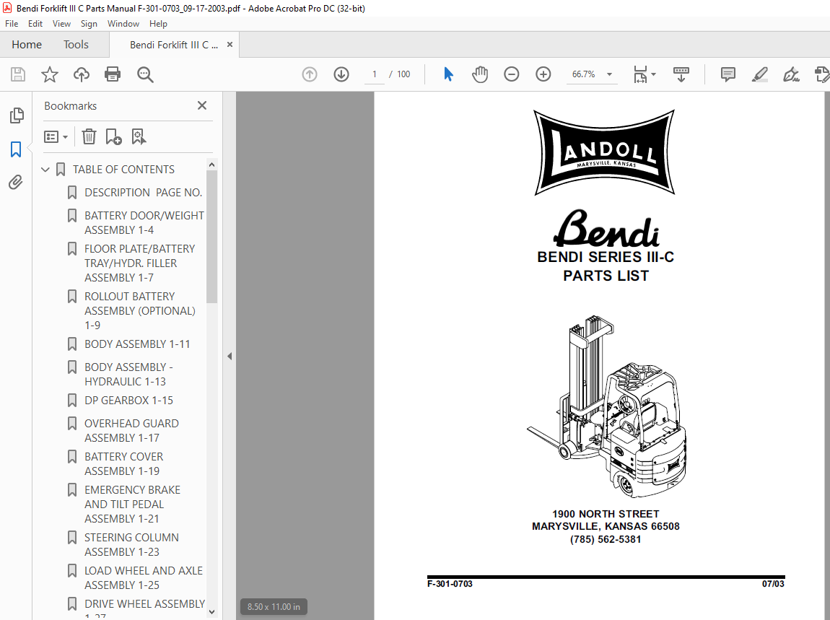The width and height of the screenshot is (830, 620).
Task: Click the bookmarks scrollbar thumb
Action: (211, 237)
